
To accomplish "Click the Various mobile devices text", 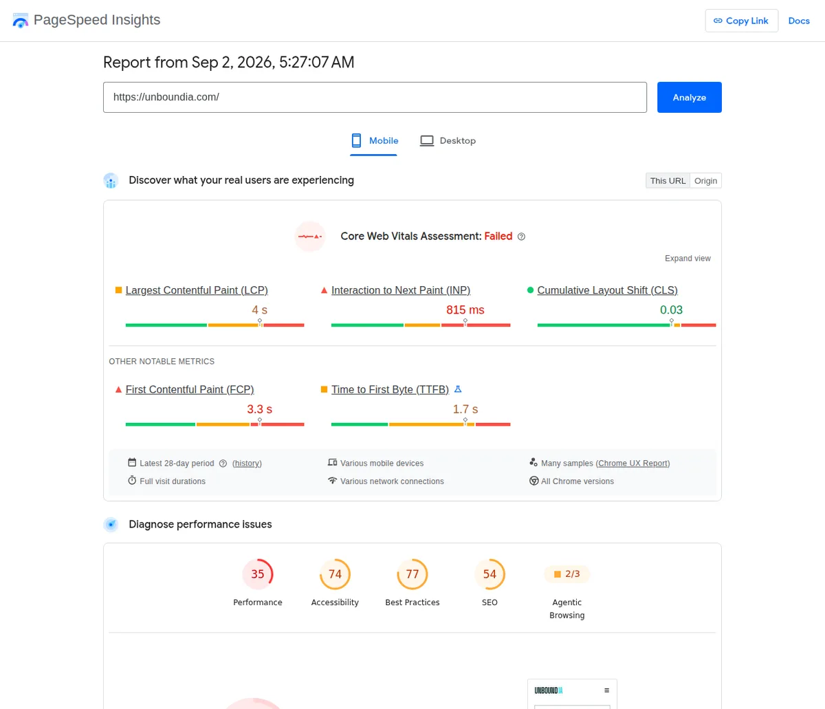I will 382,463.
